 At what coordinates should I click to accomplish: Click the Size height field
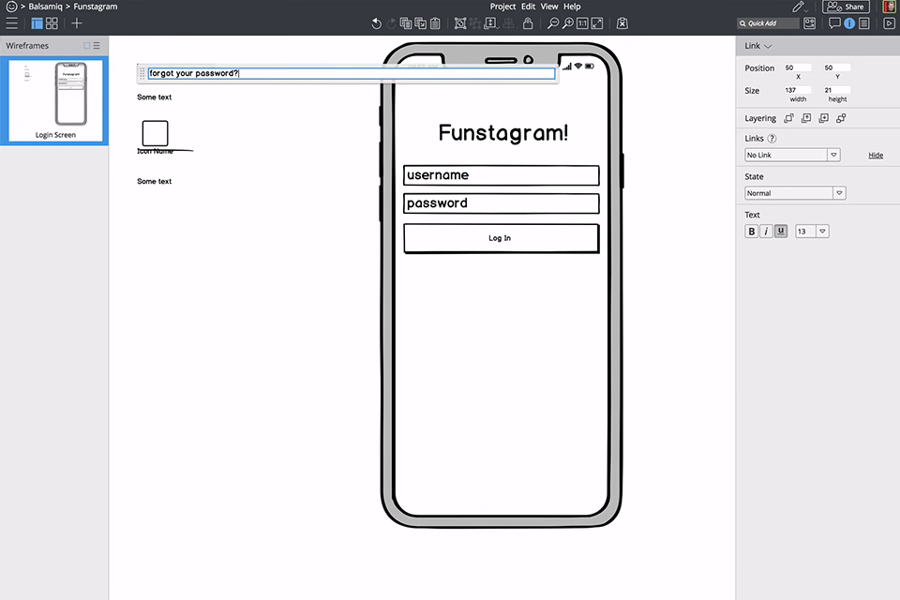[837, 90]
